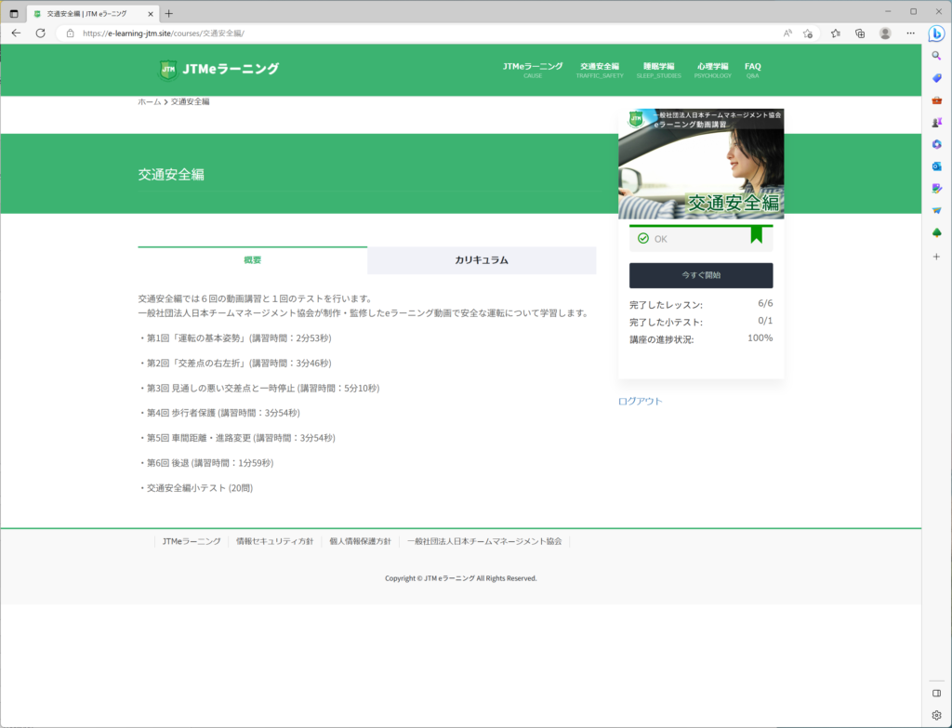Open Edge settings ellipsis menu
952x728 pixels.
pyautogui.click(x=908, y=33)
